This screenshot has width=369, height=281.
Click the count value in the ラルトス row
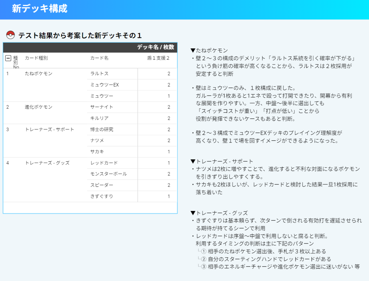coord(169,74)
